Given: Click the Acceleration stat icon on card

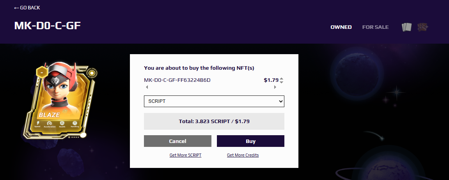Looking at the screenshot, I should point(50,123).
